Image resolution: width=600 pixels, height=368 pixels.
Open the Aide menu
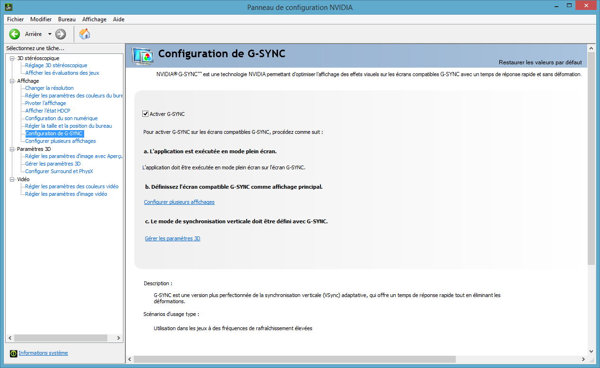pos(119,19)
